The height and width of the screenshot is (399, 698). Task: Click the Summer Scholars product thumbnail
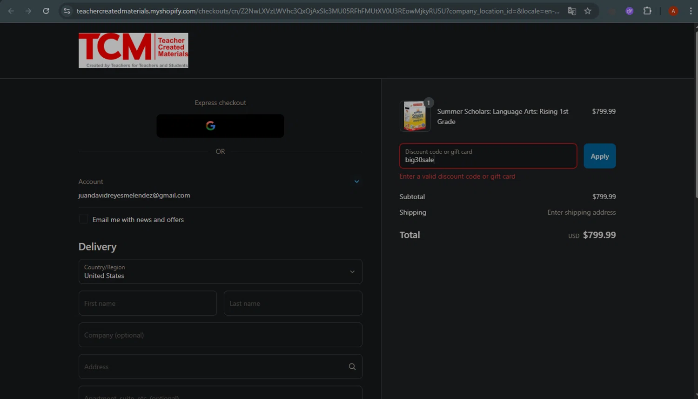coord(415,116)
